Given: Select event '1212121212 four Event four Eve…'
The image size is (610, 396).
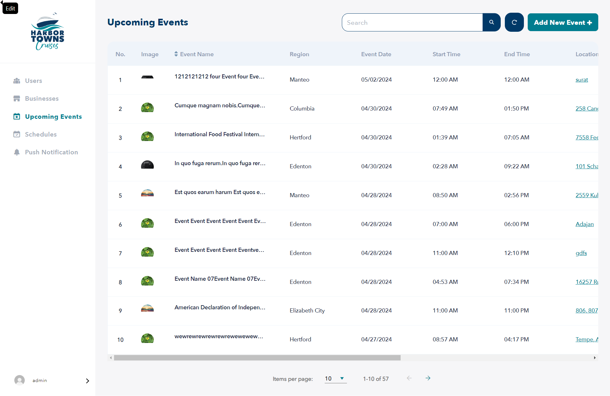Looking at the screenshot, I should pyautogui.click(x=219, y=77).
